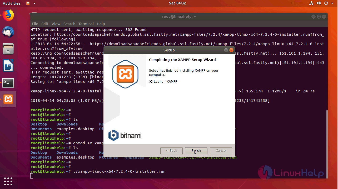Click the terminal vertical scrollbar
The width and height of the screenshot is (338, 189).
(327, 144)
